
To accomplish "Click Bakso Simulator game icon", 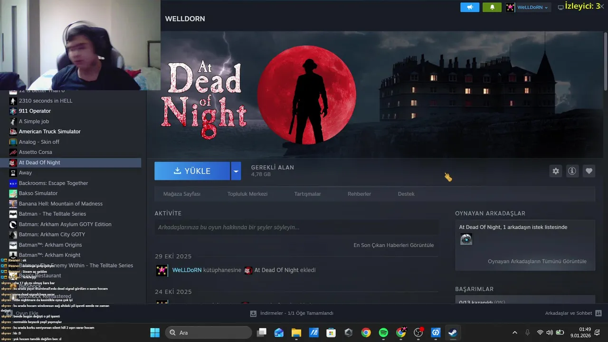I will click(13, 193).
